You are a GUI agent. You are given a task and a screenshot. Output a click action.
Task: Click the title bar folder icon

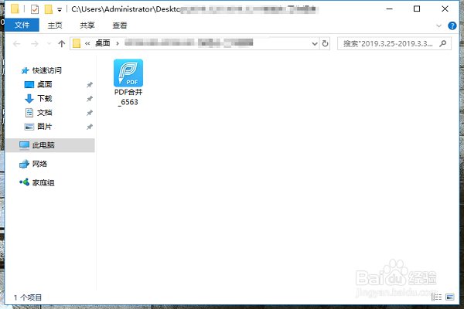click(15, 8)
